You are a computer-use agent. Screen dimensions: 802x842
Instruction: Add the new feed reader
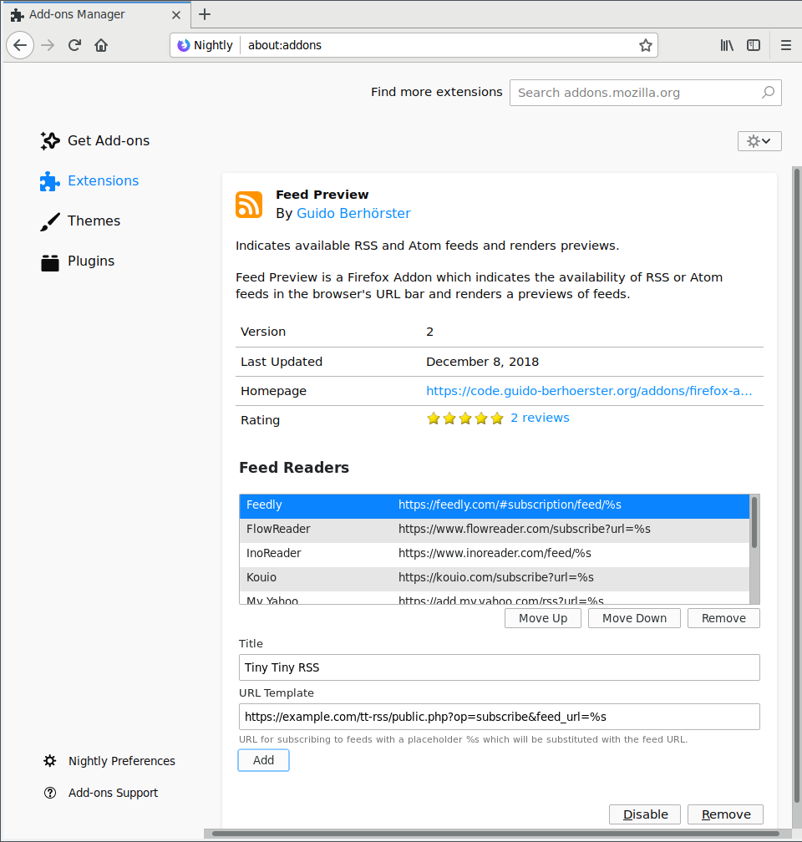coord(263,760)
